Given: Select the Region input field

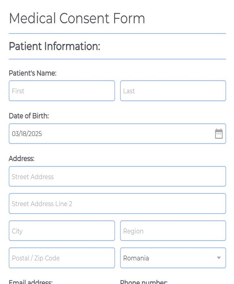Looking at the screenshot, I should point(173,231).
